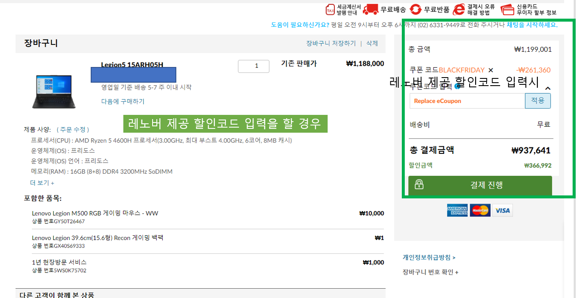Screen dimensions: 576x298
Task: Click the 다음에 구매하기 link
Action: pos(123,101)
